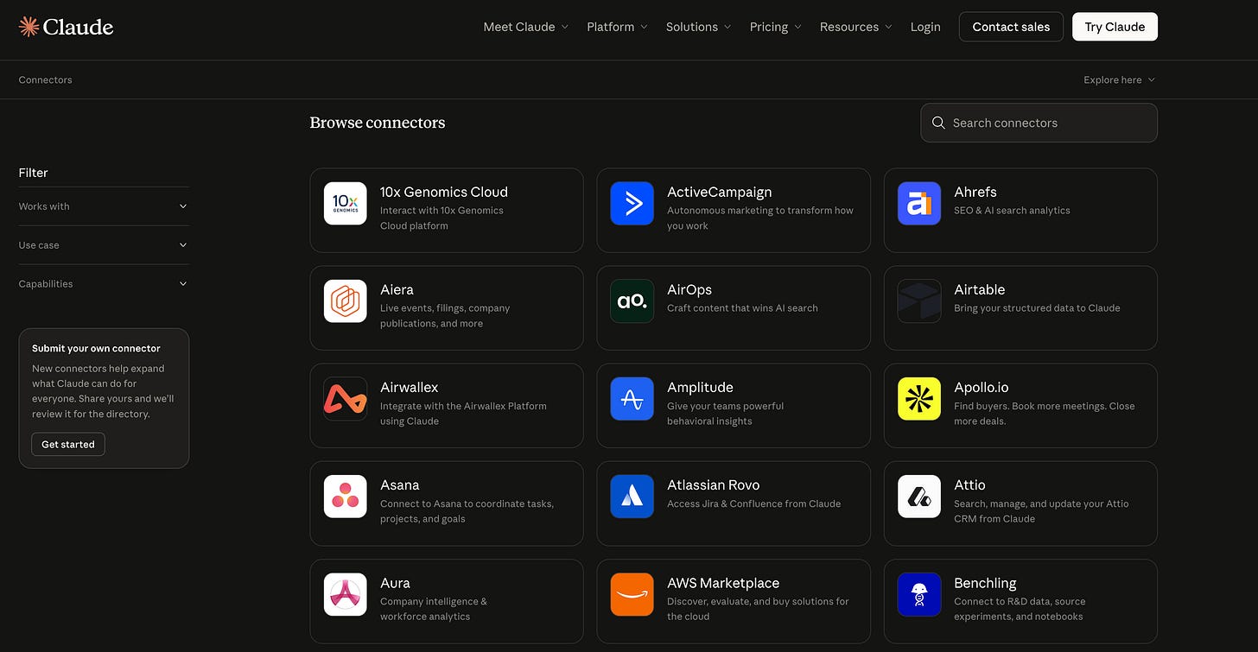Click the Airwallex logo icon
Image resolution: width=1258 pixels, height=652 pixels.
345,398
